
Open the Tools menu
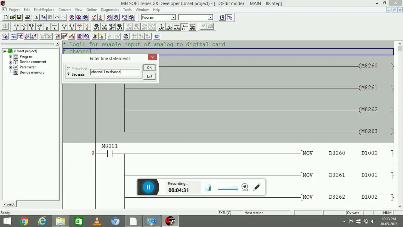[127, 10]
